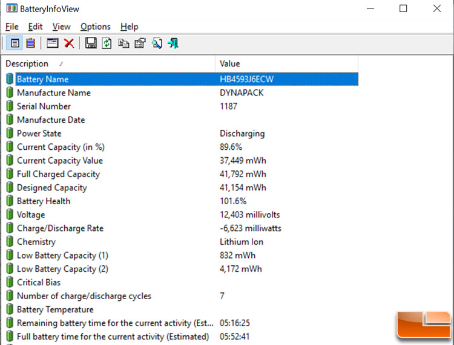
Task: Click the battery icon beside Critical Bias
Action: pyautogui.click(x=10, y=282)
